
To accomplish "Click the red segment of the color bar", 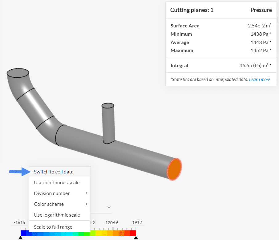I will (133, 233).
